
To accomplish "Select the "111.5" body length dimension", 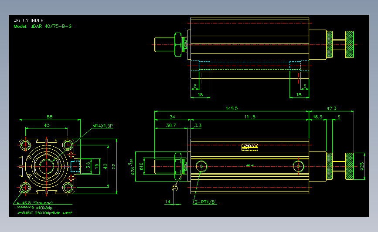I will click(x=249, y=117).
